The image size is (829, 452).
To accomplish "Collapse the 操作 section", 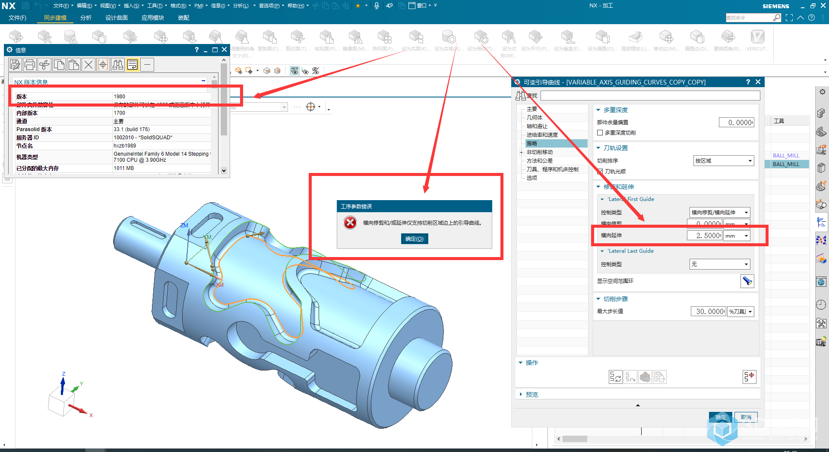I will tap(521, 363).
